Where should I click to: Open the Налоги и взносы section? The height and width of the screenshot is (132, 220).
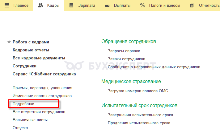[165, 6]
